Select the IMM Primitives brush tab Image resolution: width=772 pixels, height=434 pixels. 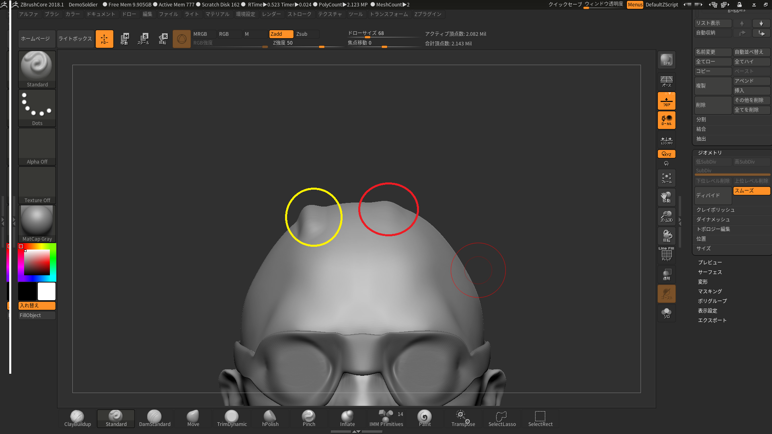pos(386,418)
